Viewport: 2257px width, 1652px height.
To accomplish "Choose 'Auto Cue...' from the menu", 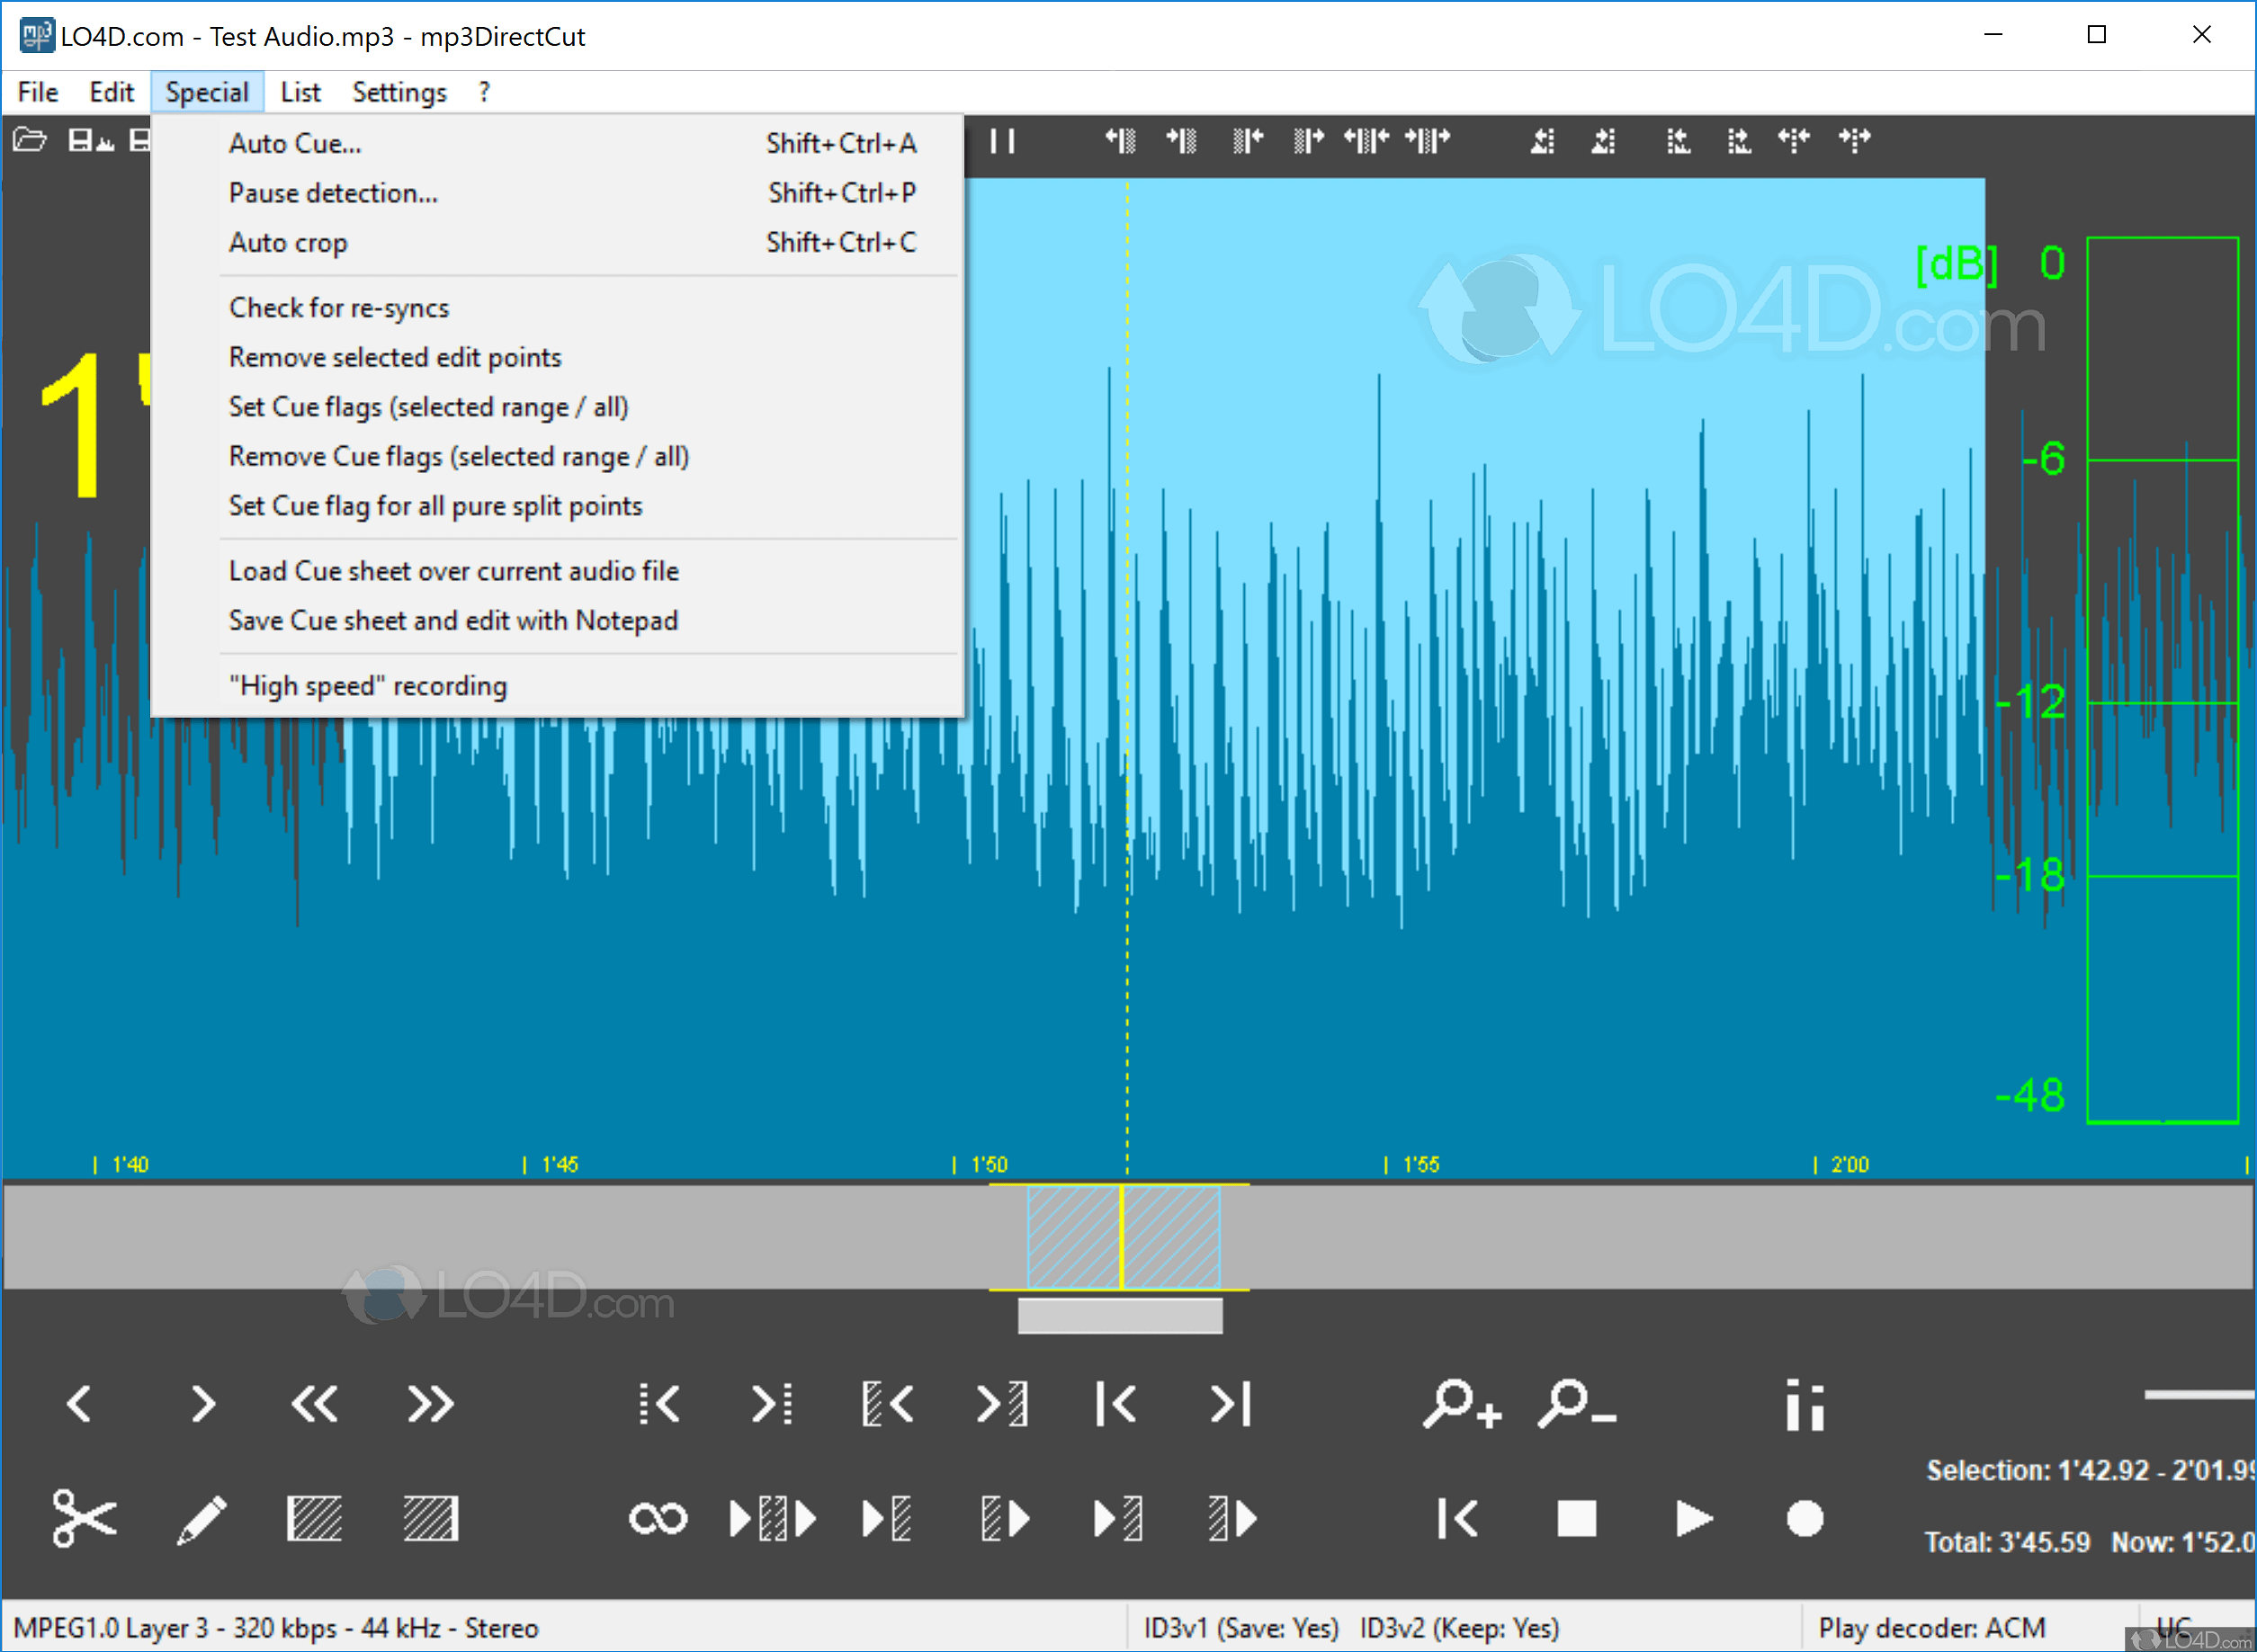I will 294,143.
